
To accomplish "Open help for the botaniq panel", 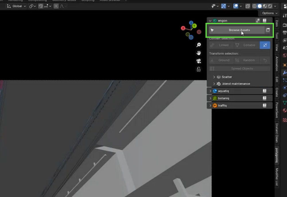I will coord(265,98).
